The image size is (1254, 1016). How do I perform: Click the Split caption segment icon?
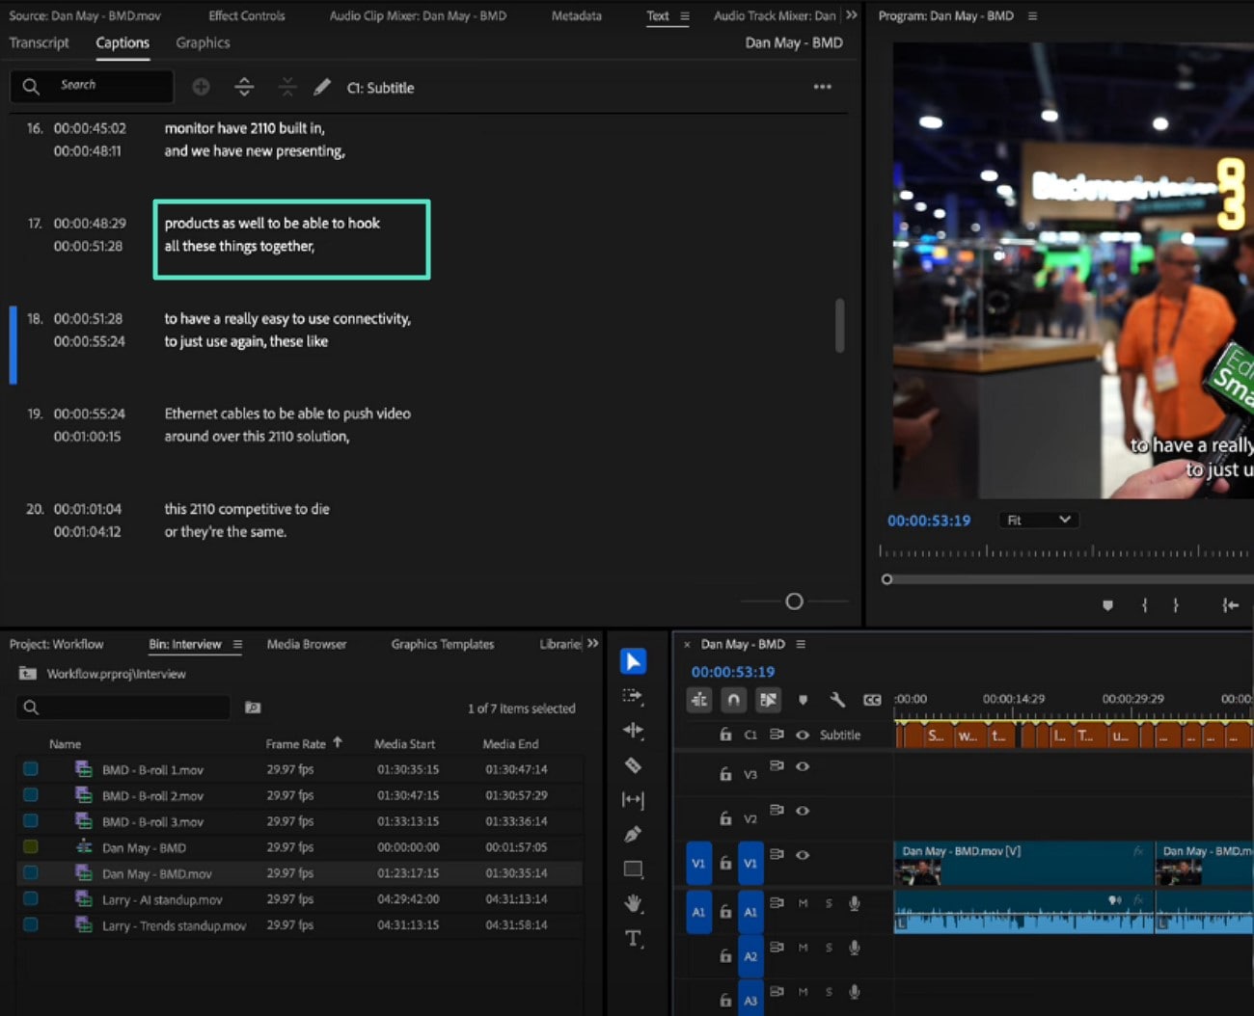coord(244,87)
